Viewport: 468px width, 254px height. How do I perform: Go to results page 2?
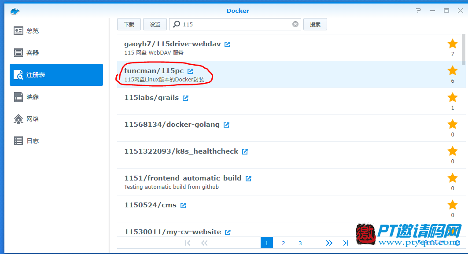284,243
